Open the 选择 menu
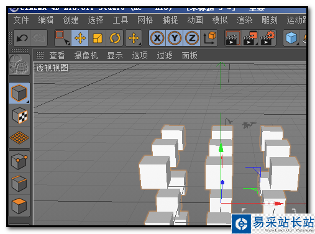Viewport: 315px width, 234px height. tap(96, 20)
